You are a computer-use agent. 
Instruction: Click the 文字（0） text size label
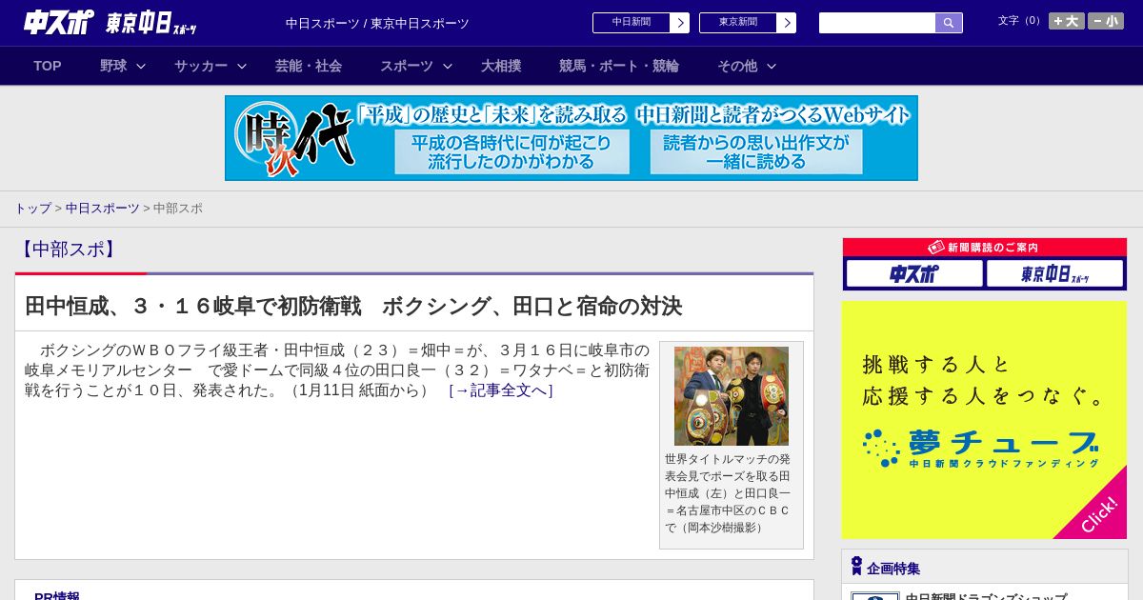(1020, 21)
